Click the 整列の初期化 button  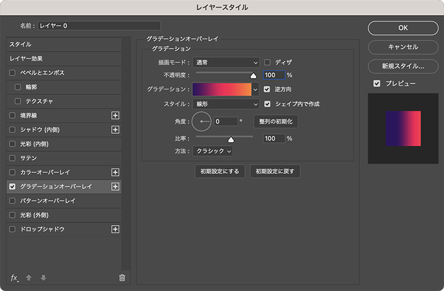coord(275,121)
